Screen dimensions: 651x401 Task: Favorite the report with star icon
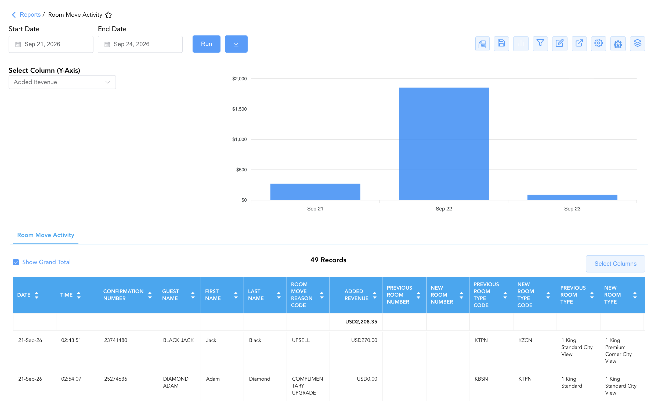coord(108,15)
